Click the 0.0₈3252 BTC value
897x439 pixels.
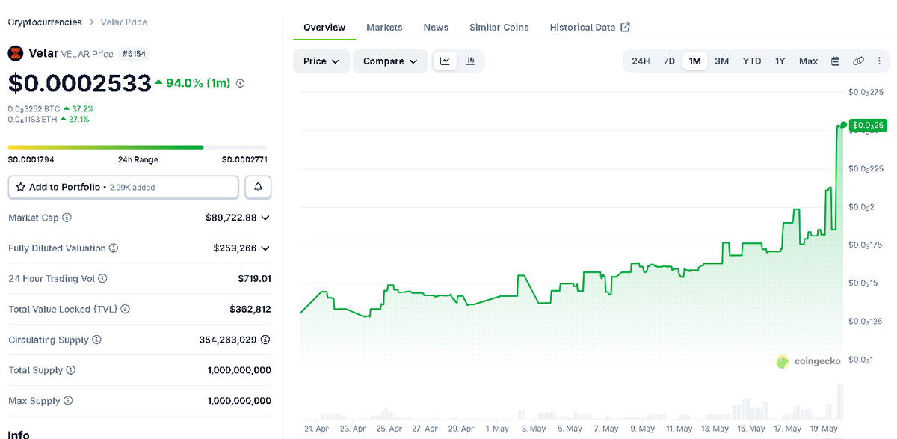click(34, 108)
